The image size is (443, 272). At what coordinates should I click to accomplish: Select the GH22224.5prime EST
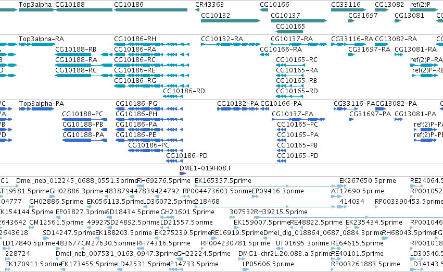point(180,259)
